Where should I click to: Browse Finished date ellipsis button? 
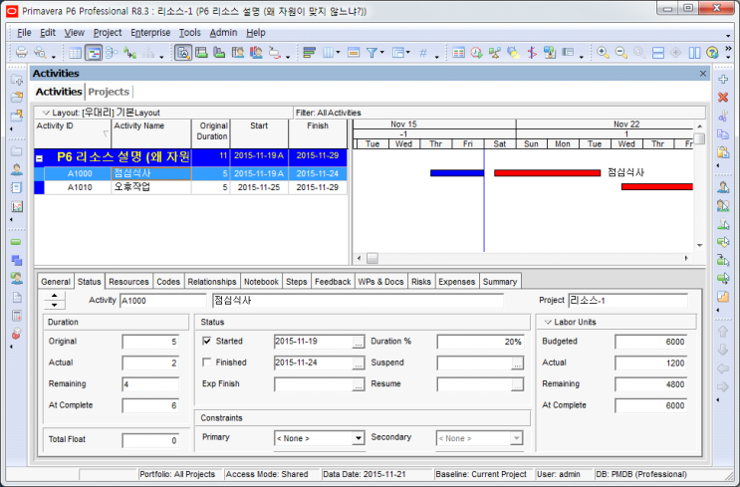coord(359,364)
